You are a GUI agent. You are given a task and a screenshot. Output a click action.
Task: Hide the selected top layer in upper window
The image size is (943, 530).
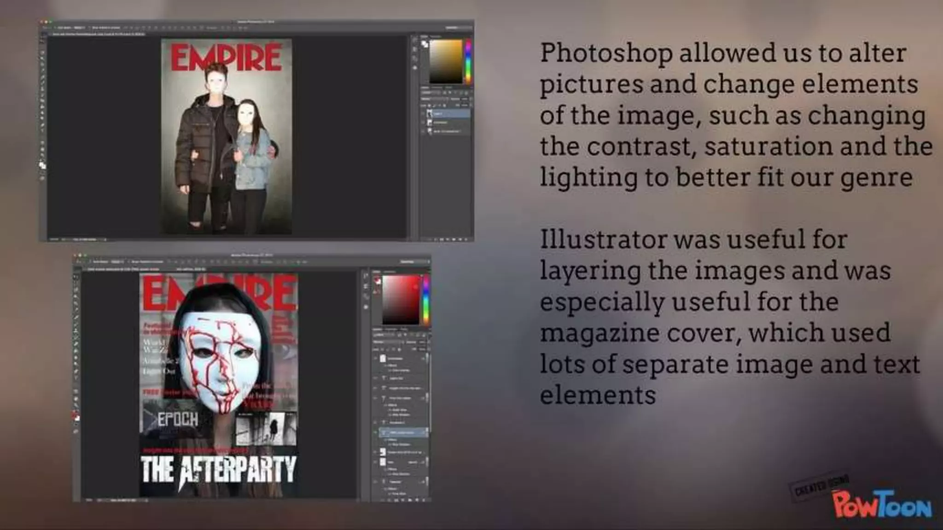tap(423, 113)
